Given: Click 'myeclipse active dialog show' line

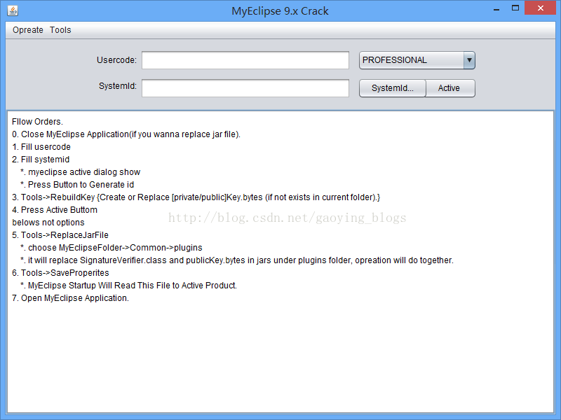Looking at the screenshot, I should pos(81,172).
